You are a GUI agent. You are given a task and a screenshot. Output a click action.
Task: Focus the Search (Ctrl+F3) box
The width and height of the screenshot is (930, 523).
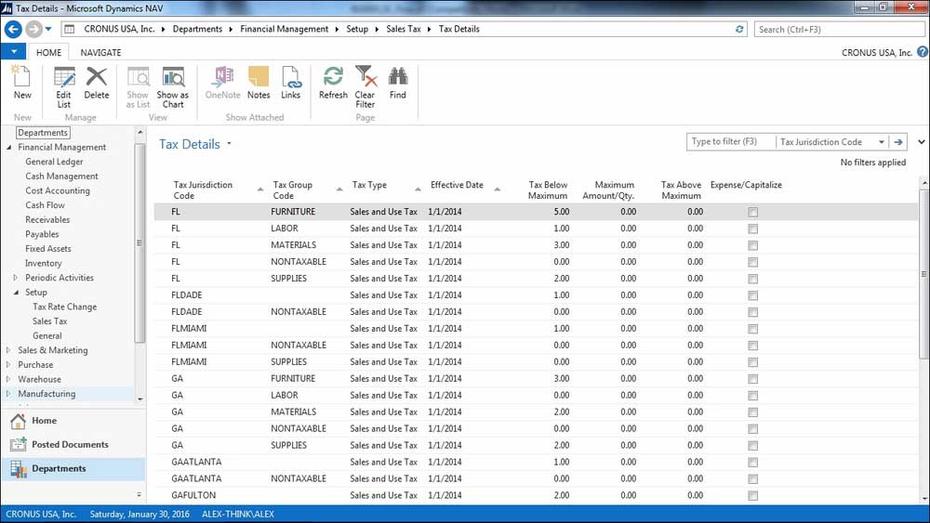839,29
